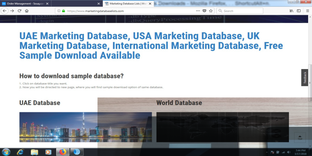The image size is (312, 156).
Task: Open the Library icon in the toolbar
Action: (x=291, y=11)
